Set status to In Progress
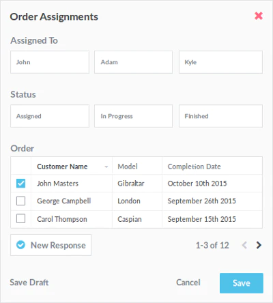 click(133, 116)
